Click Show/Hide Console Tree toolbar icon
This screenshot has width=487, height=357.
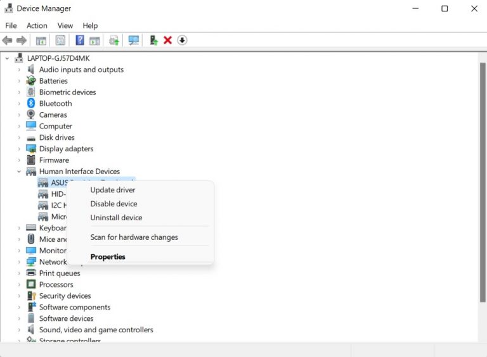coord(41,41)
